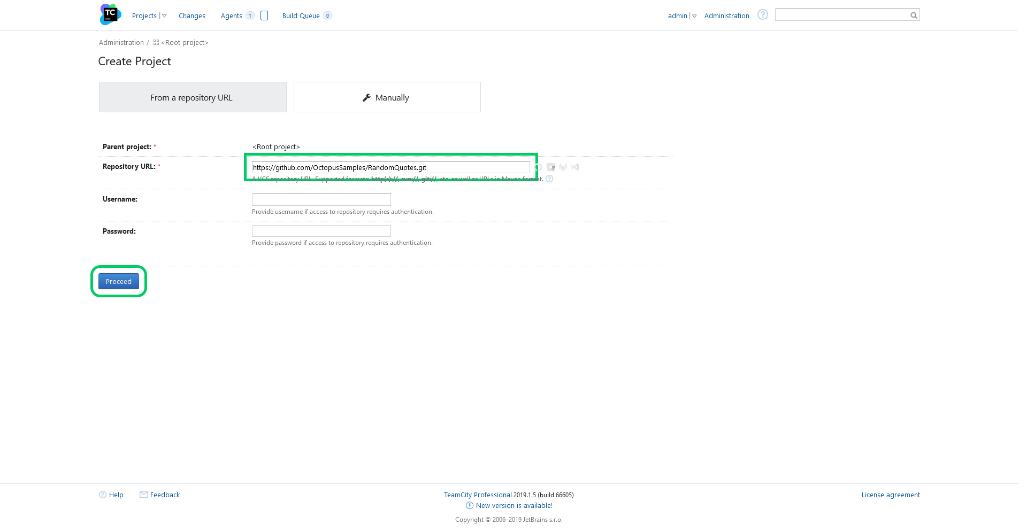This screenshot has width=1027, height=532.
Task: Click the search magnifier icon
Action: (914, 16)
